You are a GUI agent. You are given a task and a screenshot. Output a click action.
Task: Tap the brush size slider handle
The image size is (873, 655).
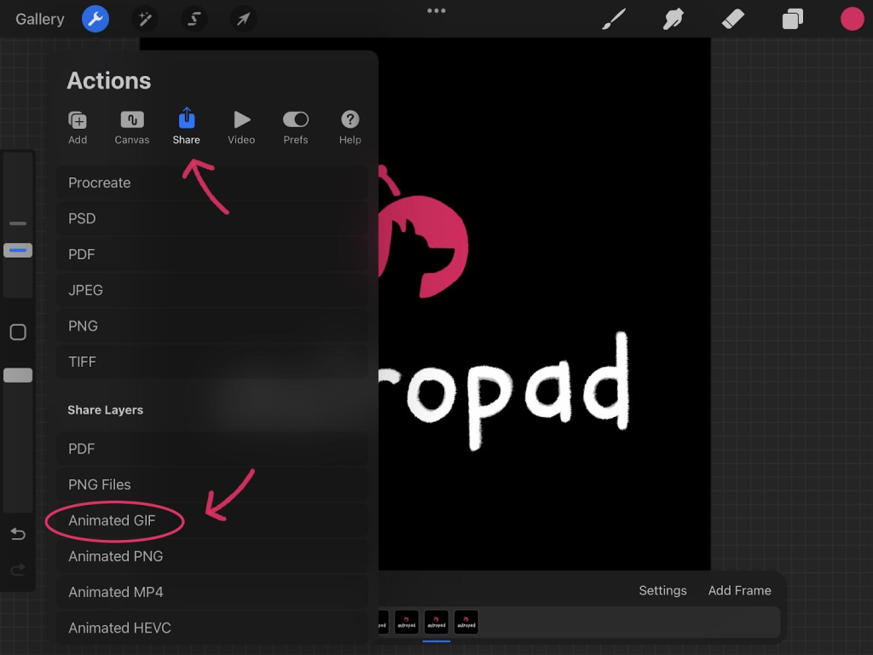tap(18, 251)
